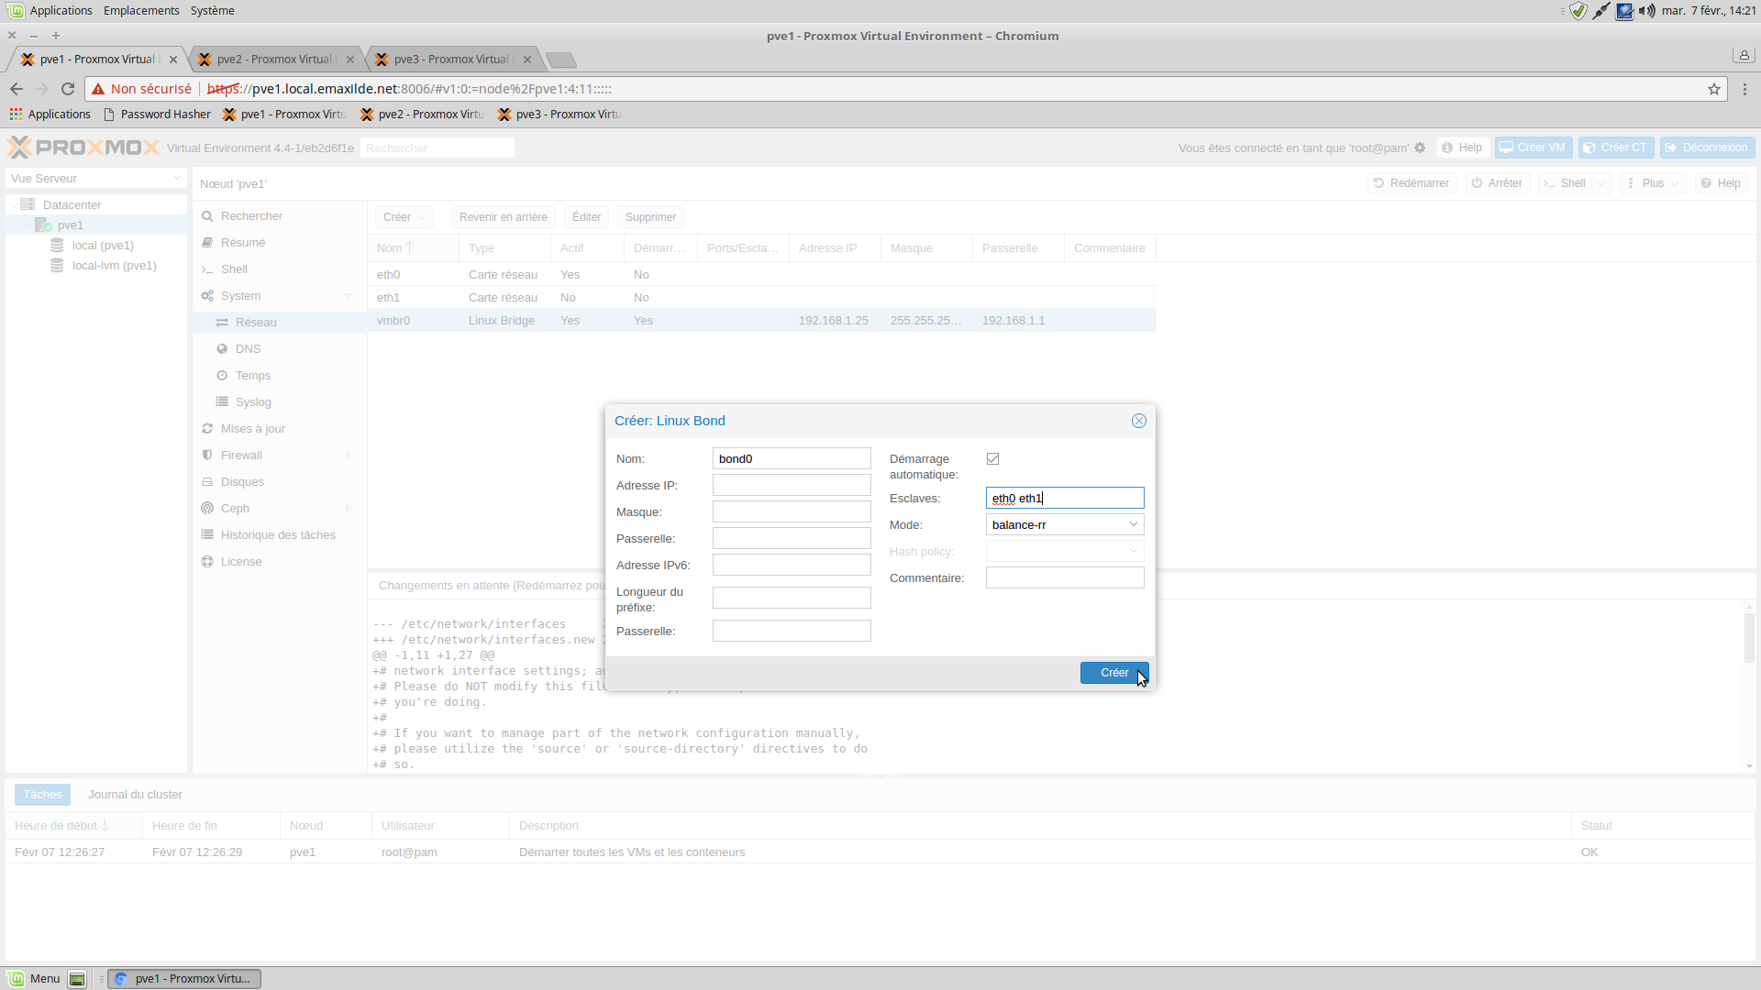Open Chromium three-dot menu
1761x990 pixels.
pos(1744,89)
